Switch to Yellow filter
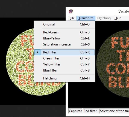129x117 pixels. click(x=64, y=64)
